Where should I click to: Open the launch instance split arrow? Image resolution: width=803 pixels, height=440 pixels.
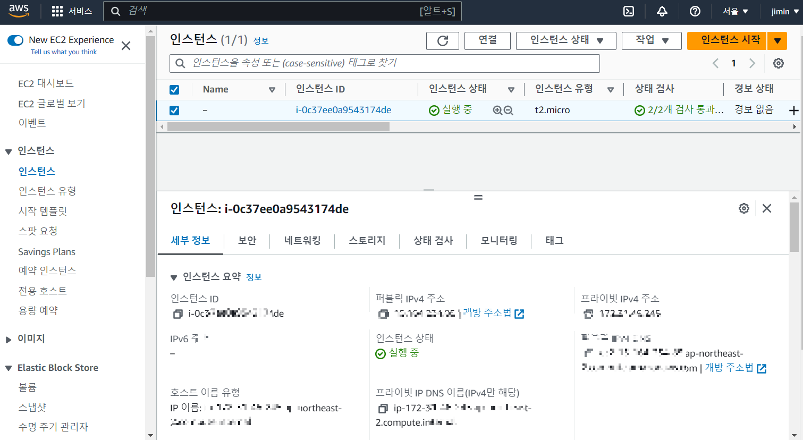pyautogui.click(x=777, y=41)
